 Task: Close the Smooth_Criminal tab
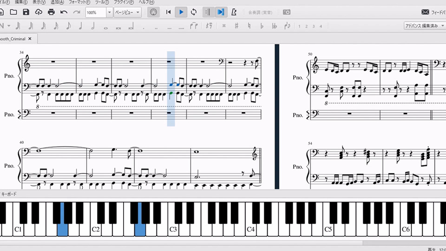pyautogui.click(x=30, y=39)
